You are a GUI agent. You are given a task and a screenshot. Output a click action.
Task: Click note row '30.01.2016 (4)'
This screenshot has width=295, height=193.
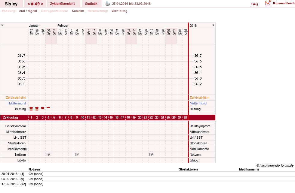pyautogui.click(x=147, y=174)
